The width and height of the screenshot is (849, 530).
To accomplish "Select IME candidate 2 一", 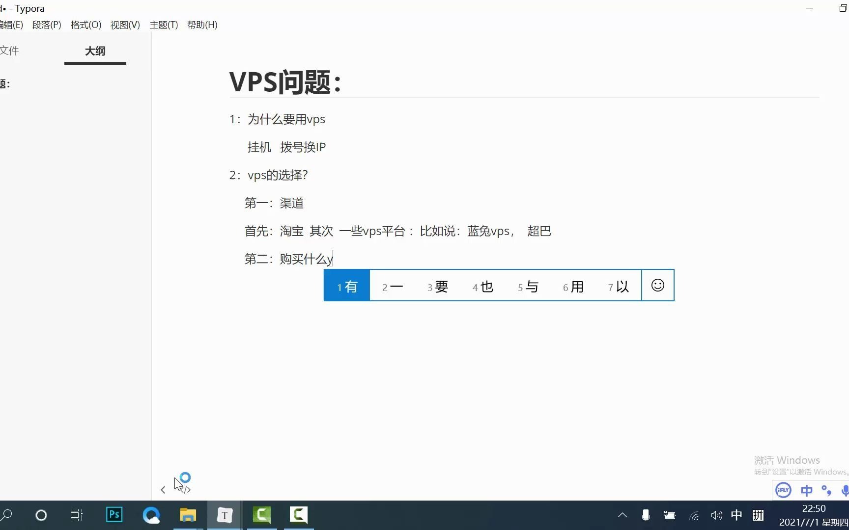I will point(393,286).
